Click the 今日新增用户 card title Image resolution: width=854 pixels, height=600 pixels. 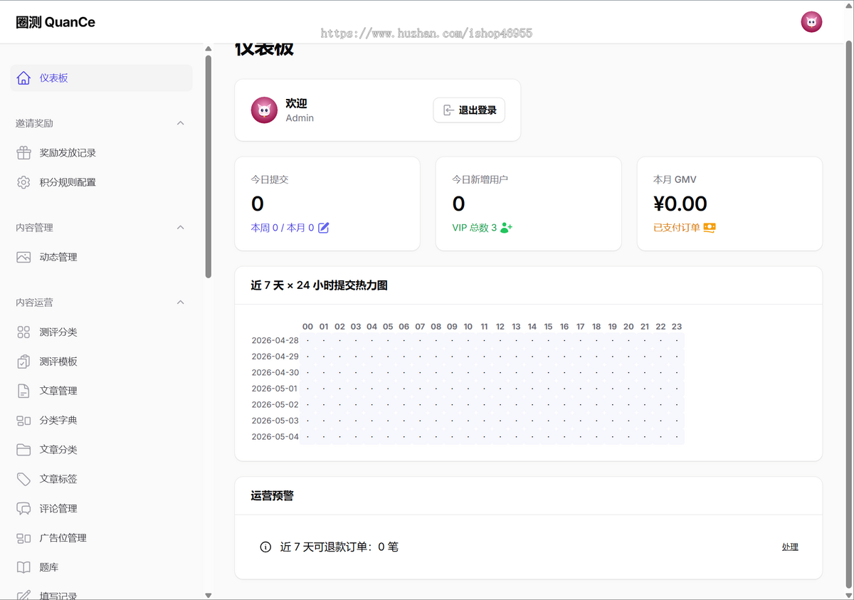[480, 180]
